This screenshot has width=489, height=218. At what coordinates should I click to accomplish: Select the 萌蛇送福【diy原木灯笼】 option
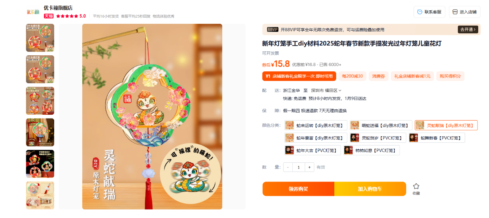(x=381, y=125)
